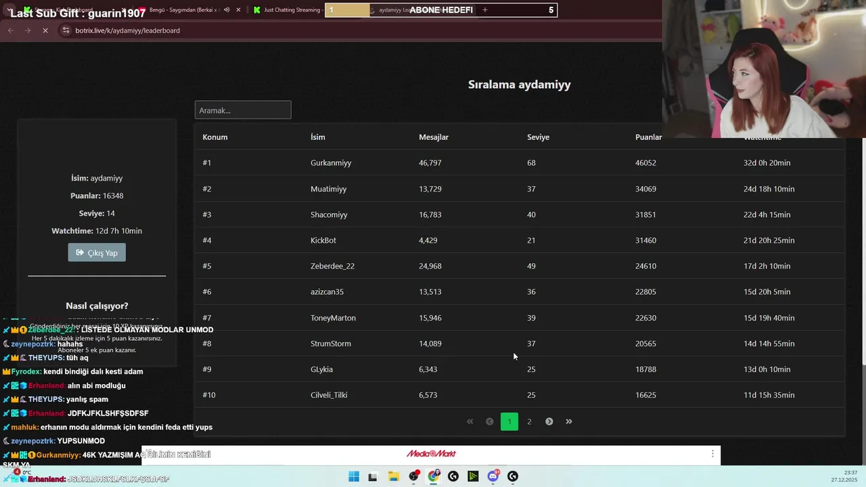The image size is (866, 487).
Task: Select Shacomiyy row name
Action: 329,214
